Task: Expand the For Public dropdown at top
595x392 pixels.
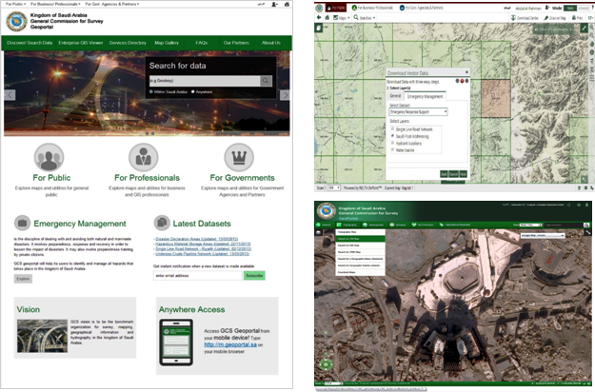Action: click(x=15, y=4)
